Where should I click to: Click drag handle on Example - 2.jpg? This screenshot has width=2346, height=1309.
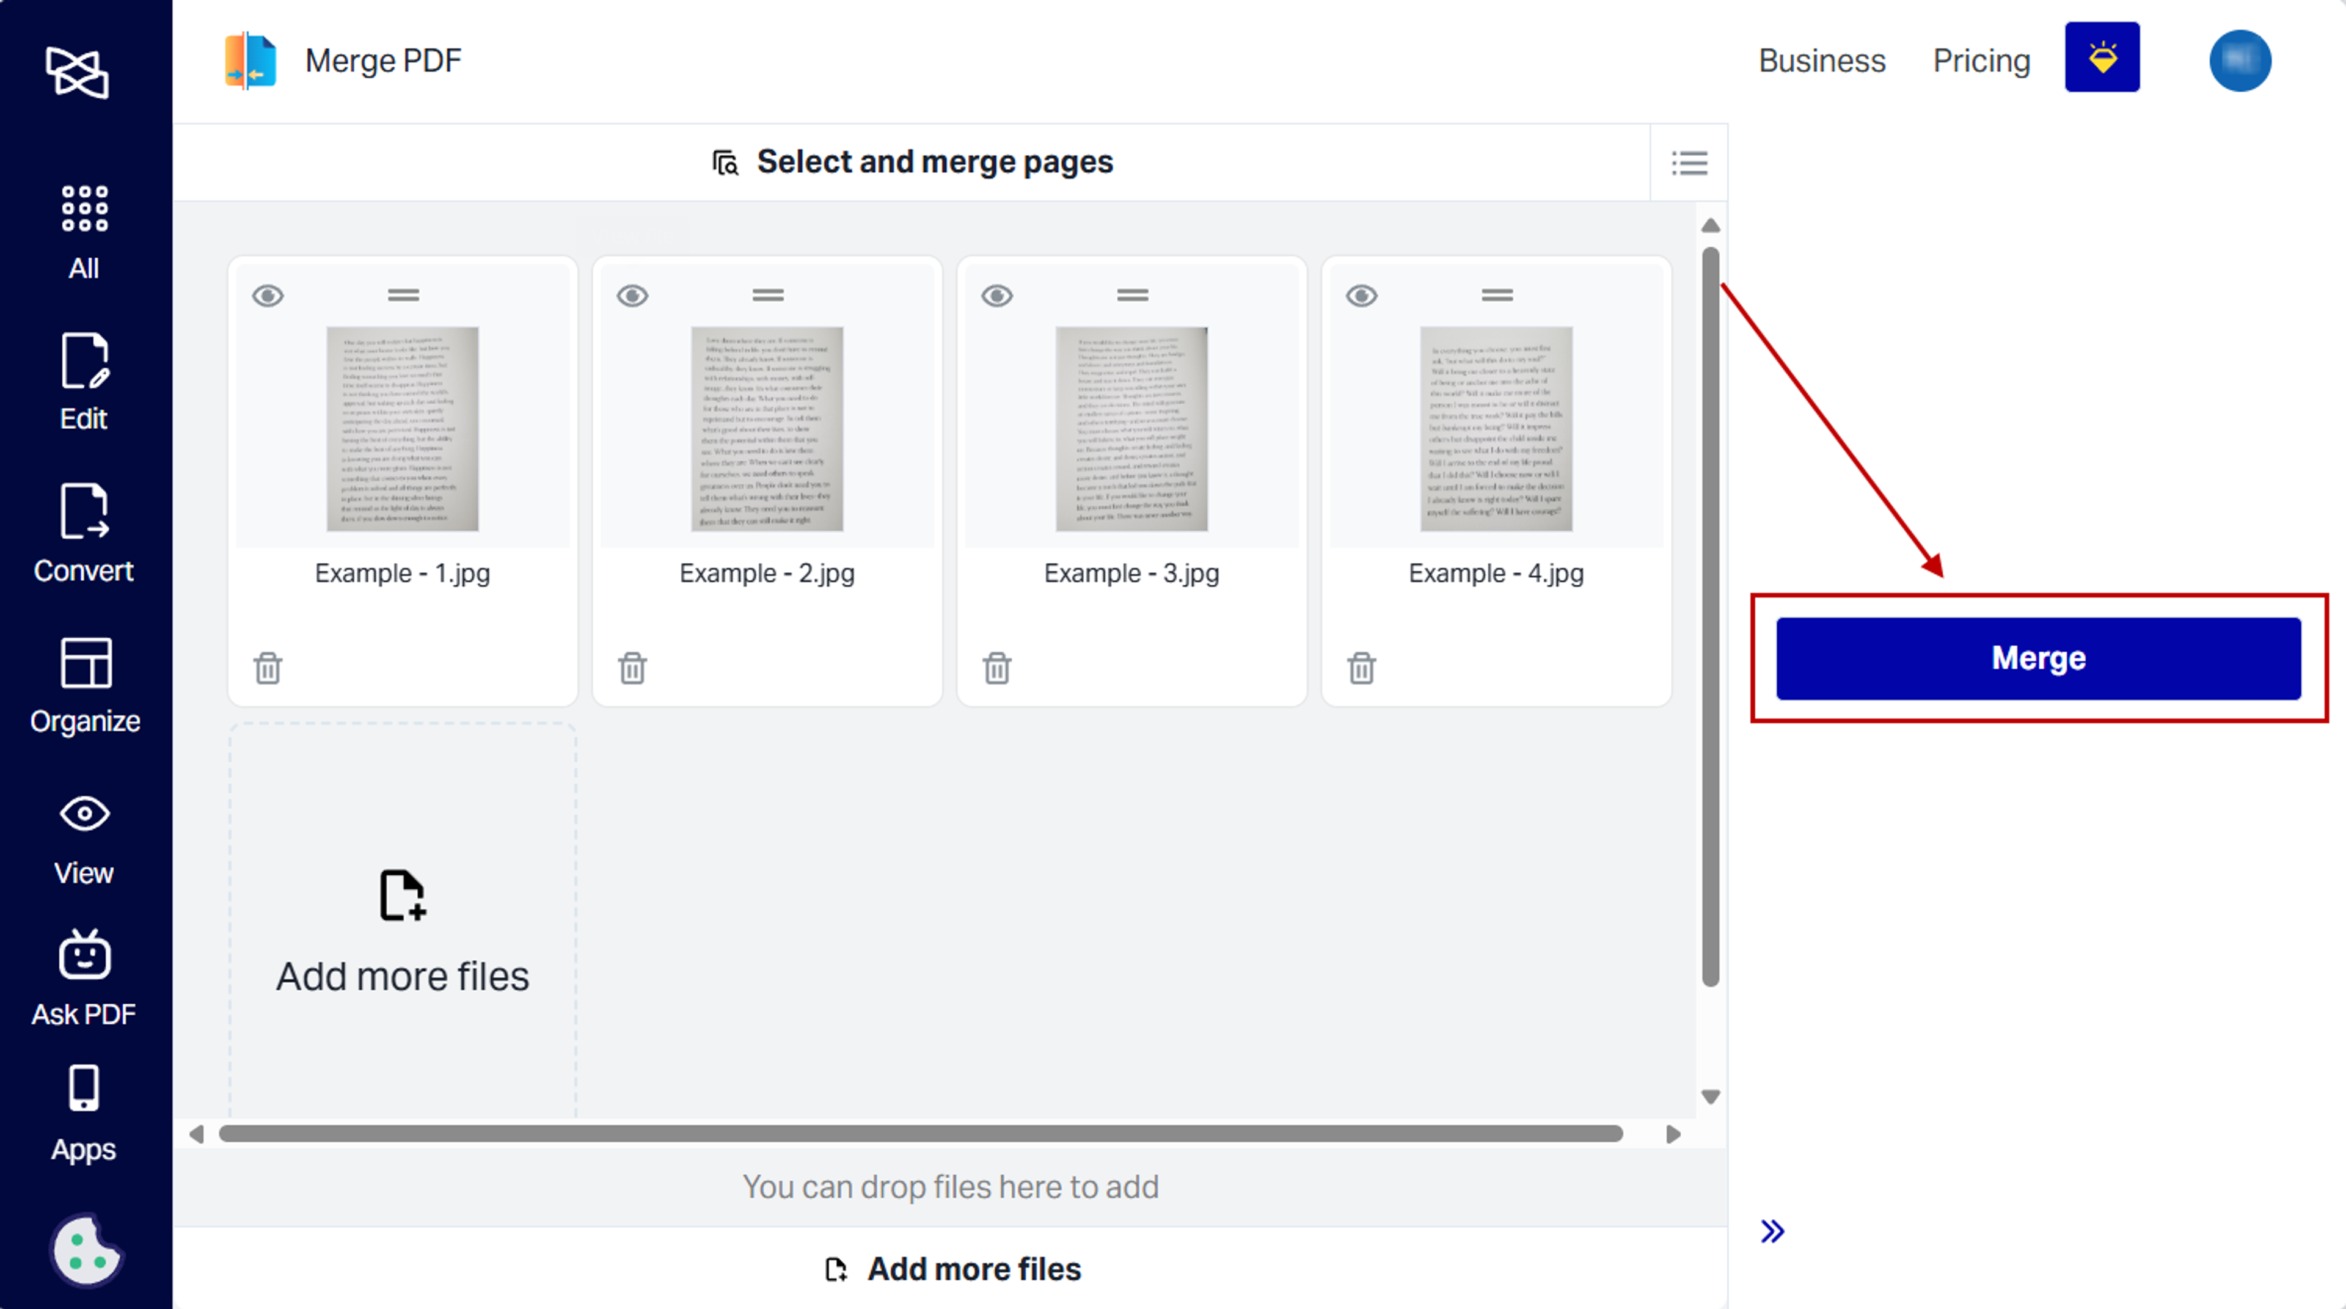pos(768,295)
